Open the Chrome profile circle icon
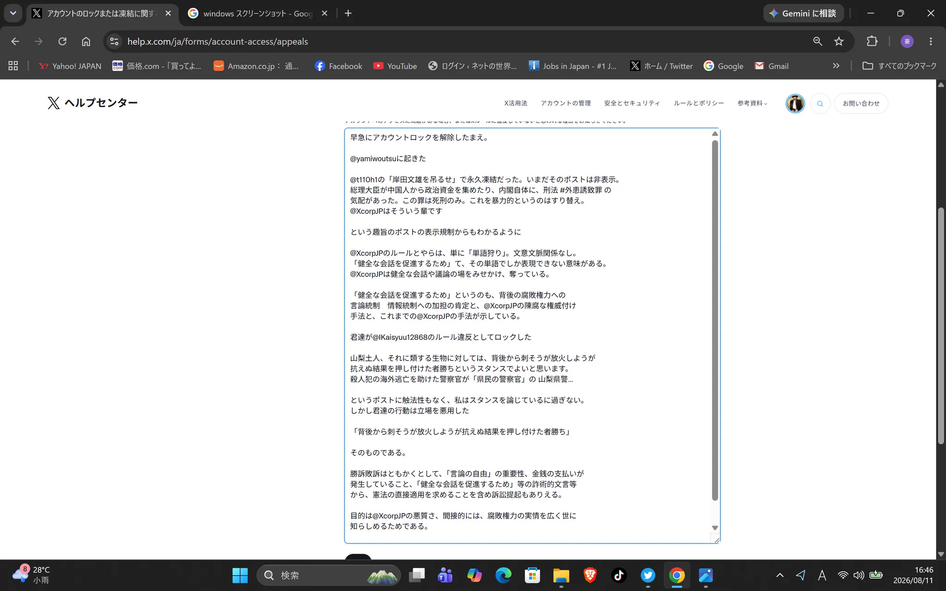Image resolution: width=946 pixels, height=591 pixels. [x=907, y=42]
